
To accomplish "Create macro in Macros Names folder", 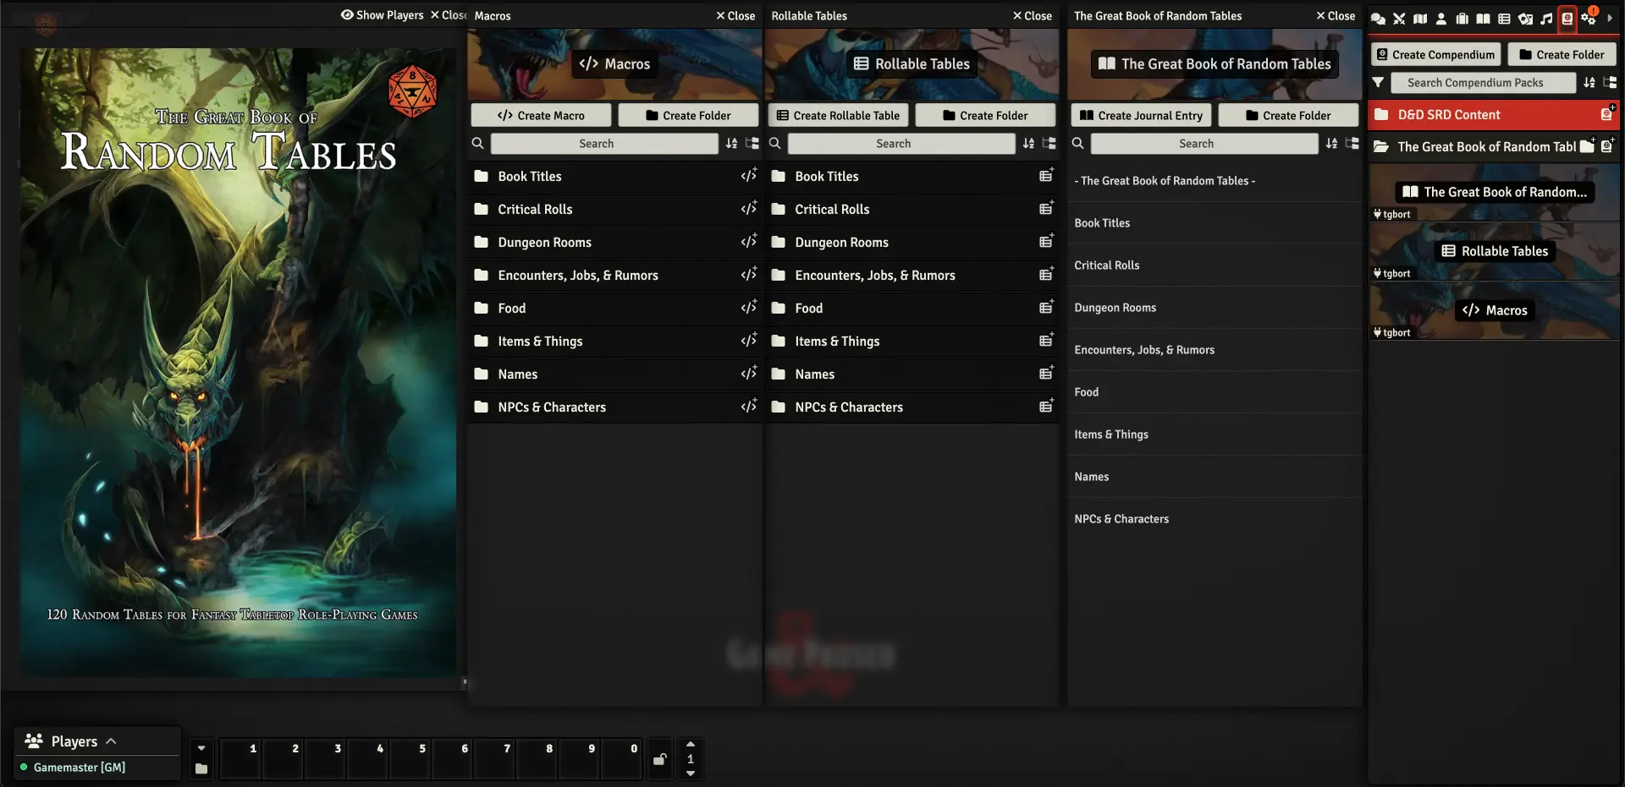I will tap(748, 373).
